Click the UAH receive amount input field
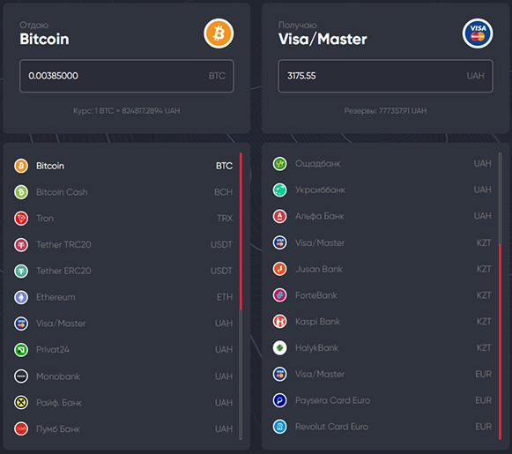Screen dimensions: 512x454 coord(386,76)
